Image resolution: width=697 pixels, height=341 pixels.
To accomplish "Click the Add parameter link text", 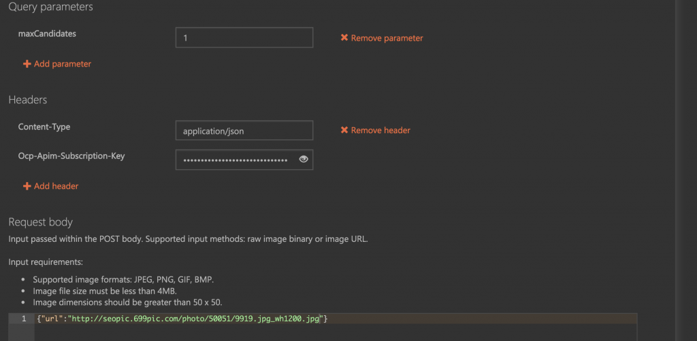I will click(63, 64).
